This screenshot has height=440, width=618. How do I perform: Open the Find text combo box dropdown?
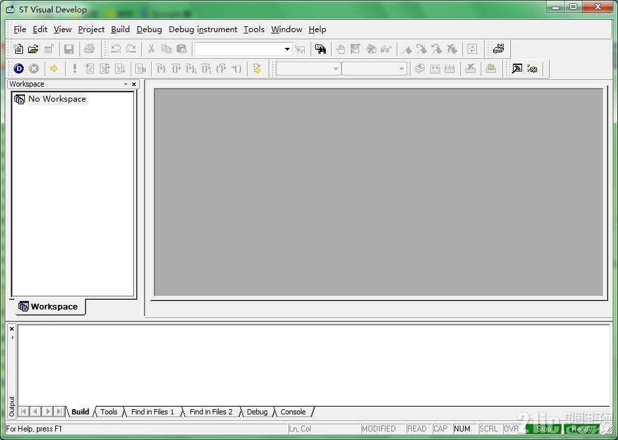pyautogui.click(x=287, y=49)
